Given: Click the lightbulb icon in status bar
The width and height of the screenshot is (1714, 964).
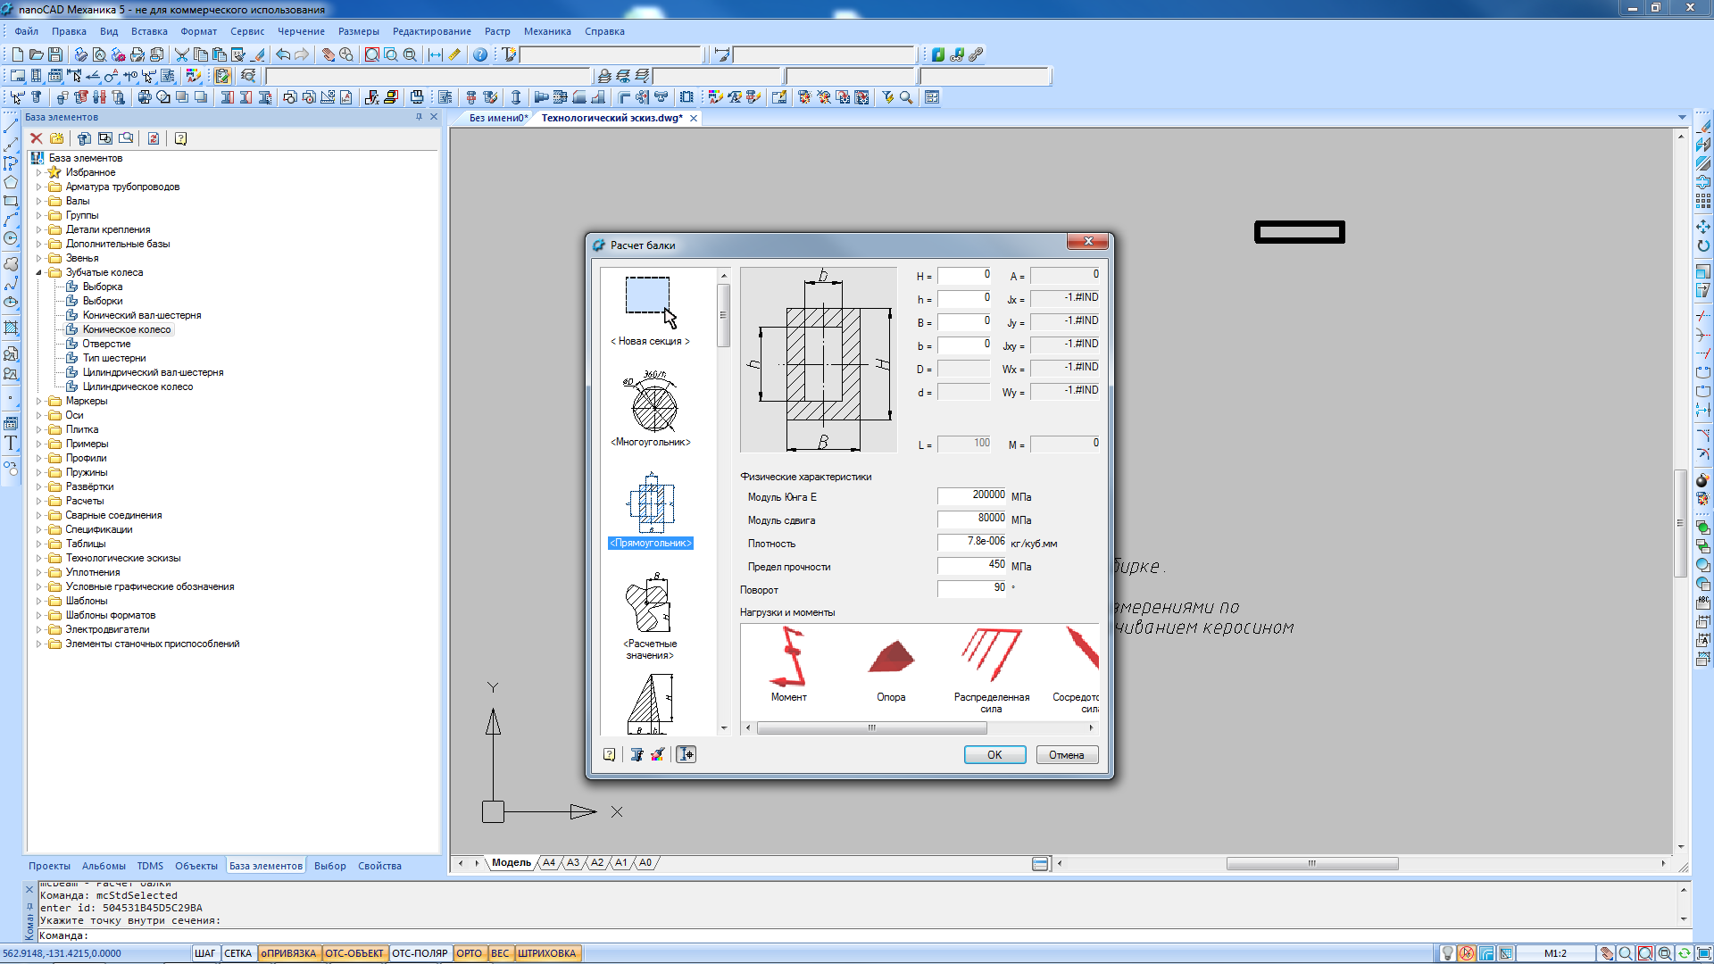Looking at the screenshot, I should pyautogui.click(x=1448, y=953).
